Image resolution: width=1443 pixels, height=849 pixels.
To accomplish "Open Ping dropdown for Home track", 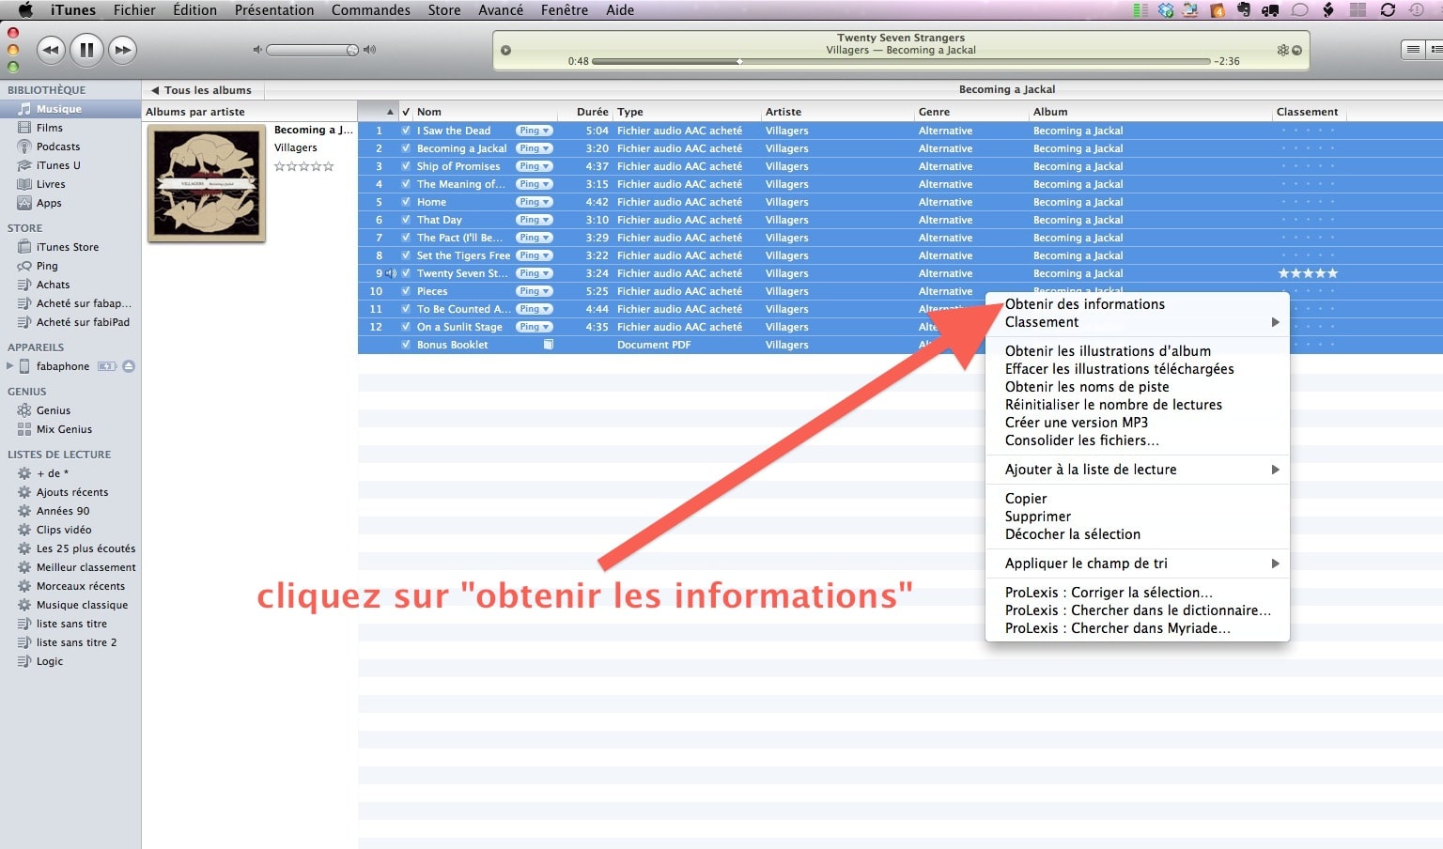I will [534, 202].
